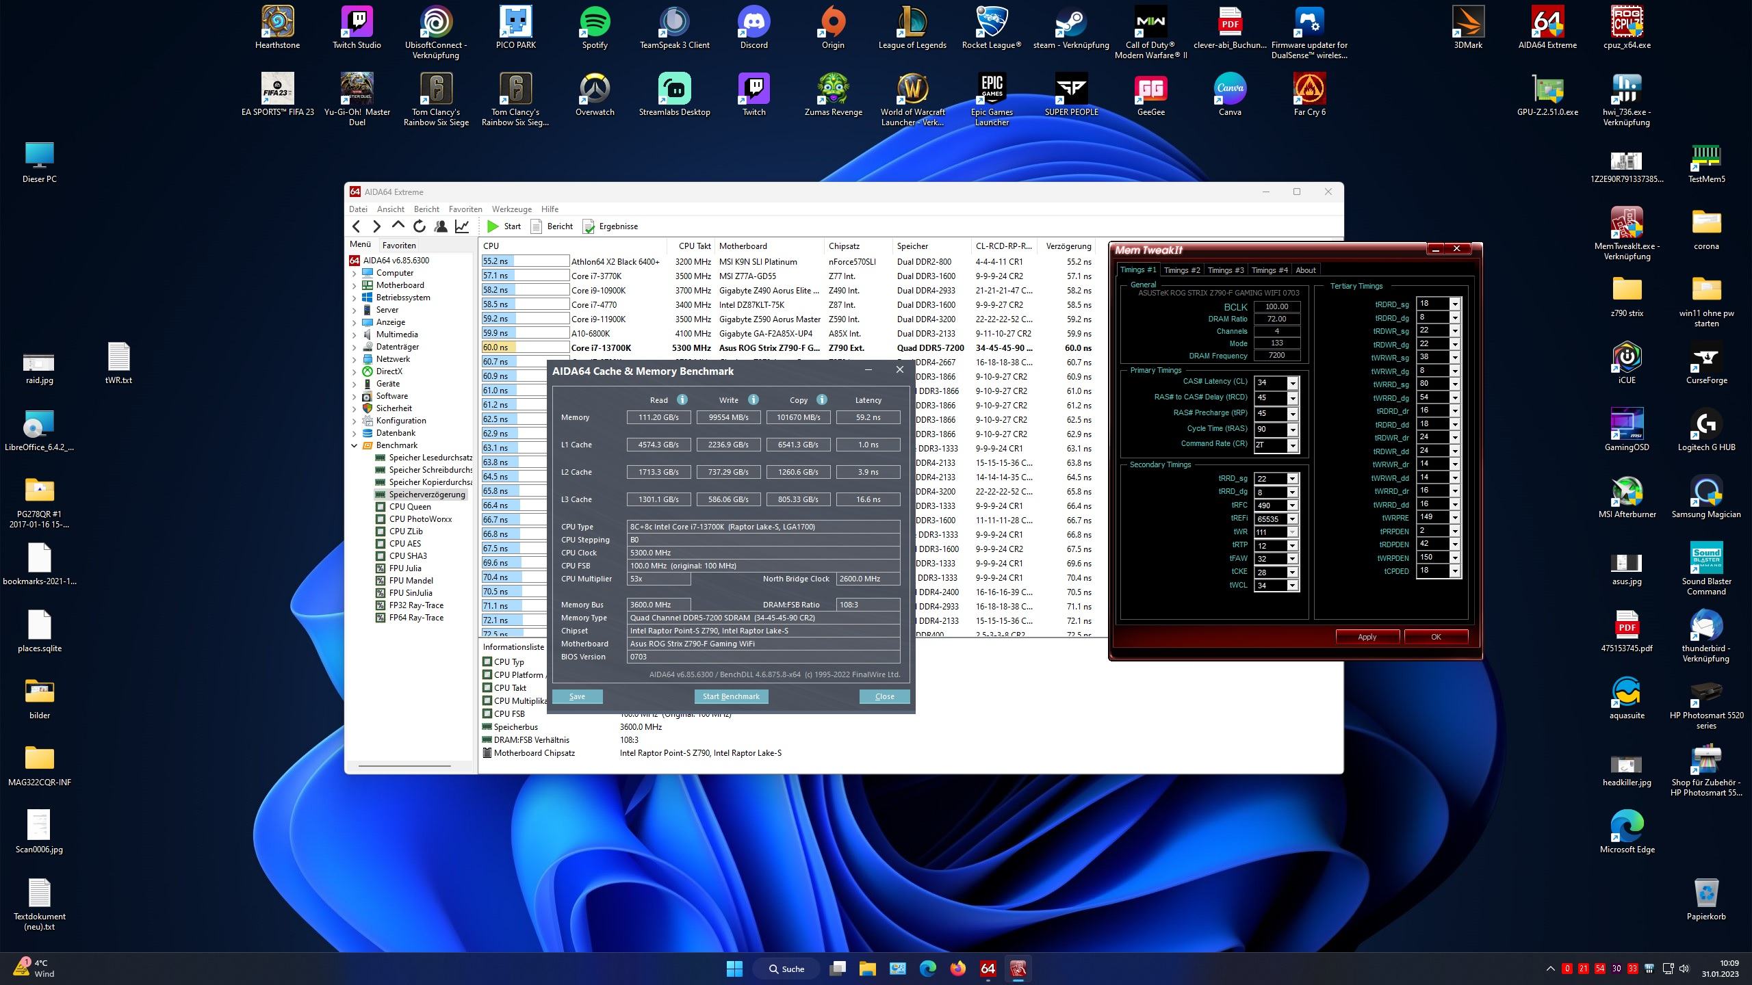The width and height of the screenshot is (1752, 985).
Task: Open the Samsung Magician desktop icon
Action: (x=1706, y=497)
